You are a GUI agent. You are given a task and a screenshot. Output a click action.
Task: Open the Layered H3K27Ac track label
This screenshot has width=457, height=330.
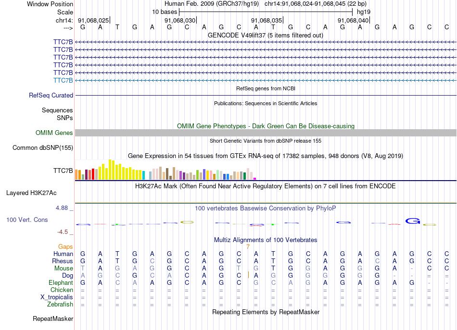point(31,193)
